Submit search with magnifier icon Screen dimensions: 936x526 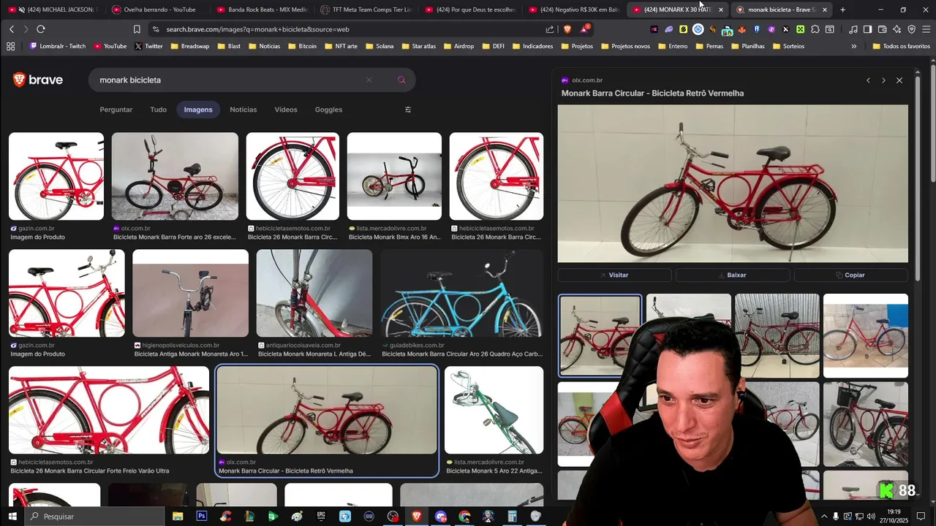click(x=401, y=80)
